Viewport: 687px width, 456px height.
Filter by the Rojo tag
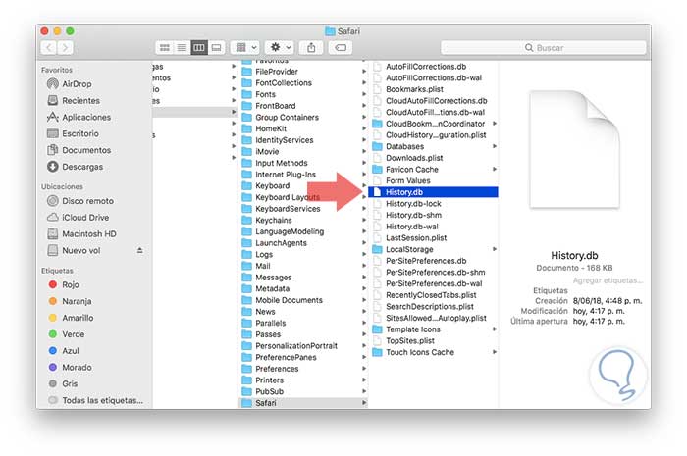pos(70,285)
